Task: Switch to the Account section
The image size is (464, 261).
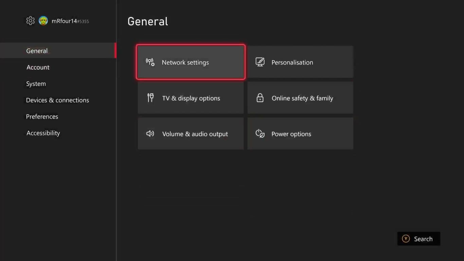Action: pyautogui.click(x=38, y=67)
